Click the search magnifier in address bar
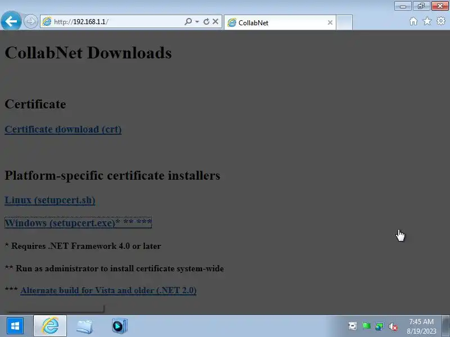The width and height of the screenshot is (450, 337). [x=188, y=21]
